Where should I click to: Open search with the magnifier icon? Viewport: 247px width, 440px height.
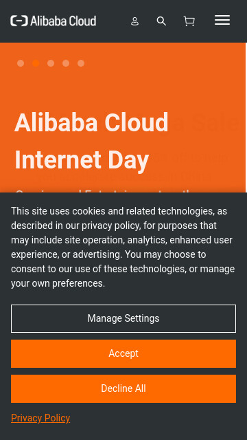tap(161, 21)
